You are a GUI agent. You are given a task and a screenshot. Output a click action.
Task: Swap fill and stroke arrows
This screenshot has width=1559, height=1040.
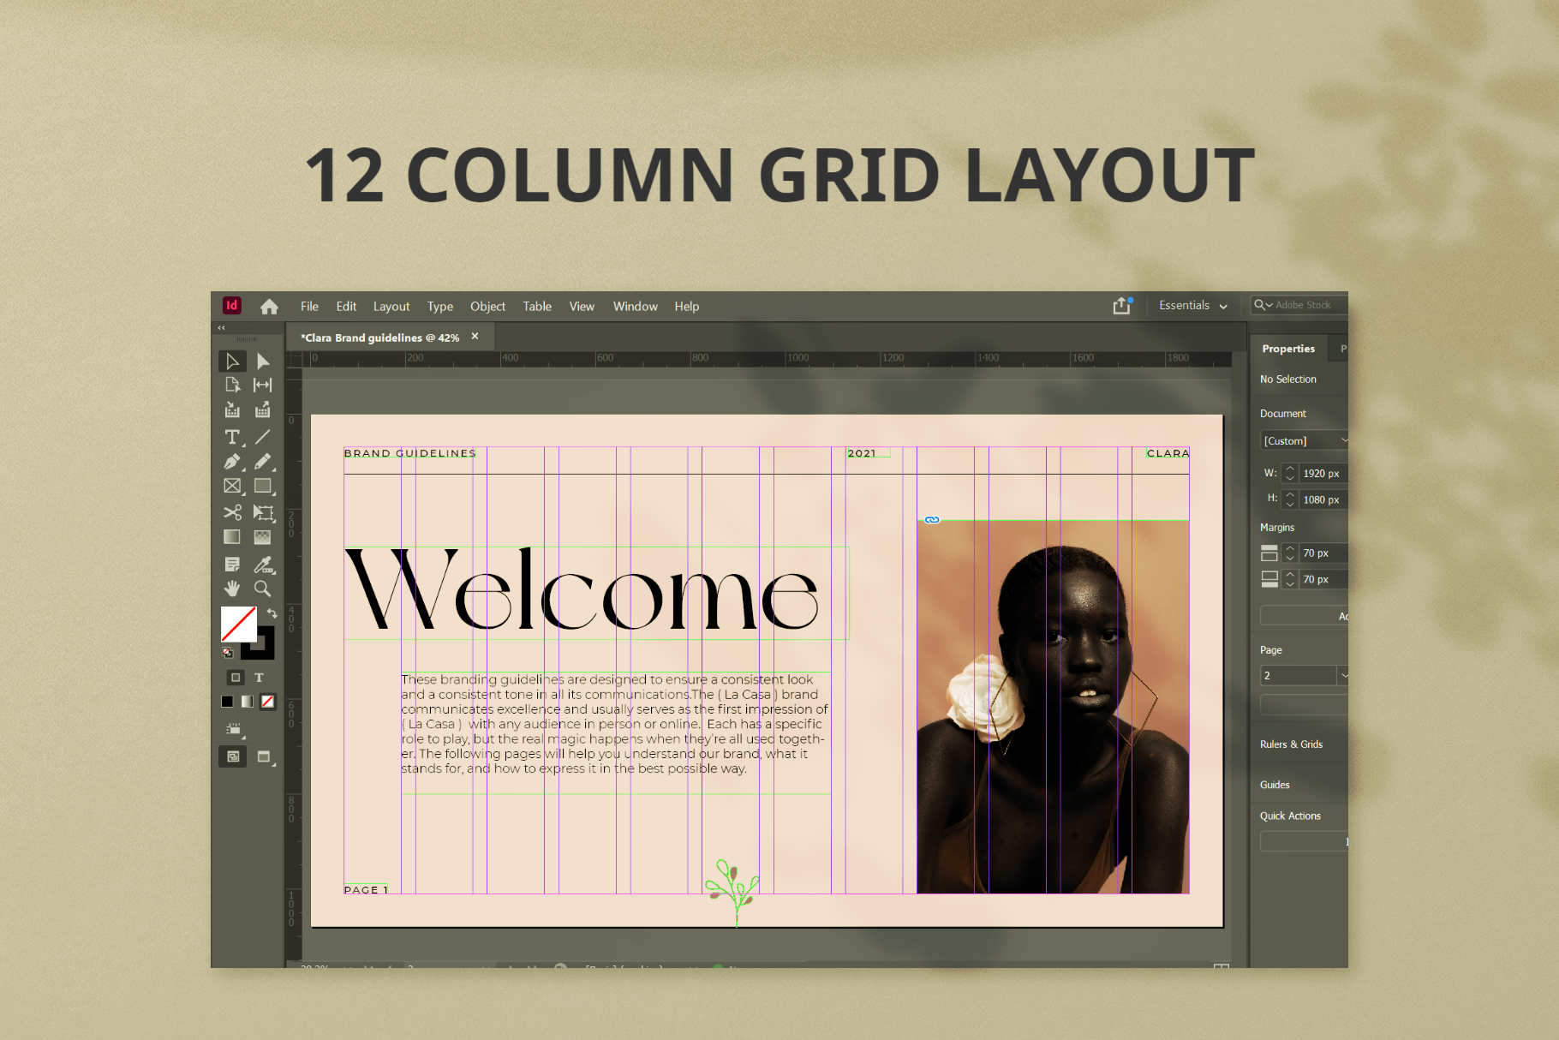click(x=272, y=613)
